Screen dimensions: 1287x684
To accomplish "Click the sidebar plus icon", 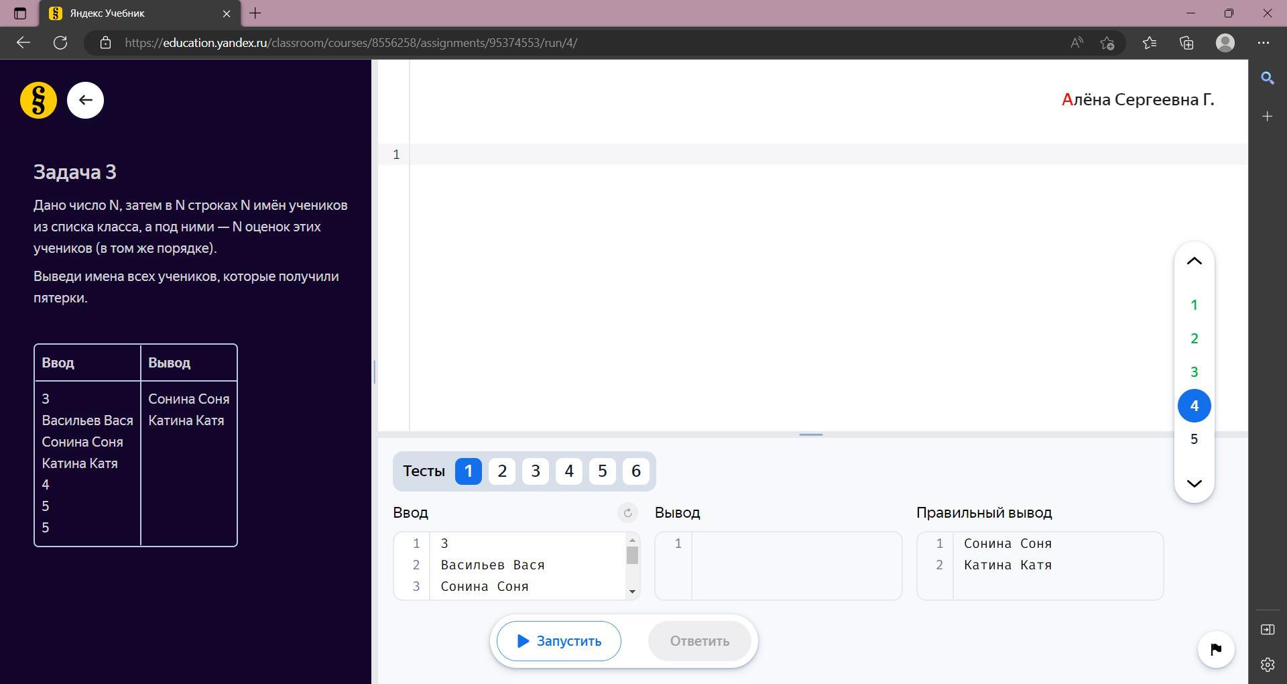I will pyautogui.click(x=1268, y=117).
